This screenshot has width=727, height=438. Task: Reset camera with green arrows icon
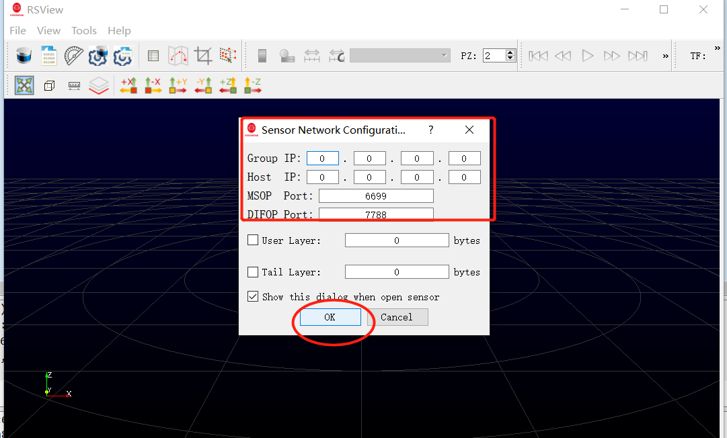[x=24, y=85]
